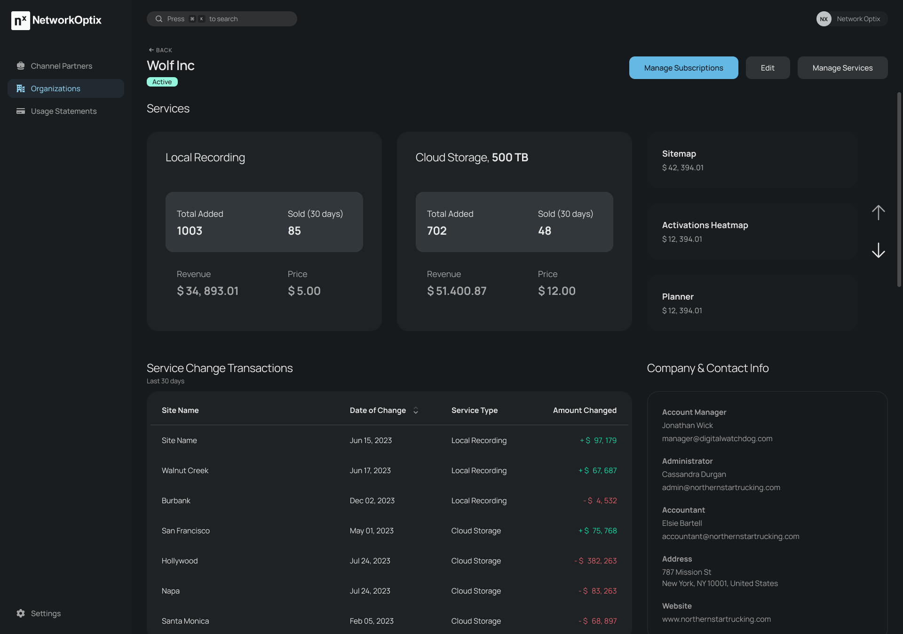The image size is (903, 634).
Task: Toggle the Active status badge for Wolf Inc
Action: pyautogui.click(x=162, y=82)
